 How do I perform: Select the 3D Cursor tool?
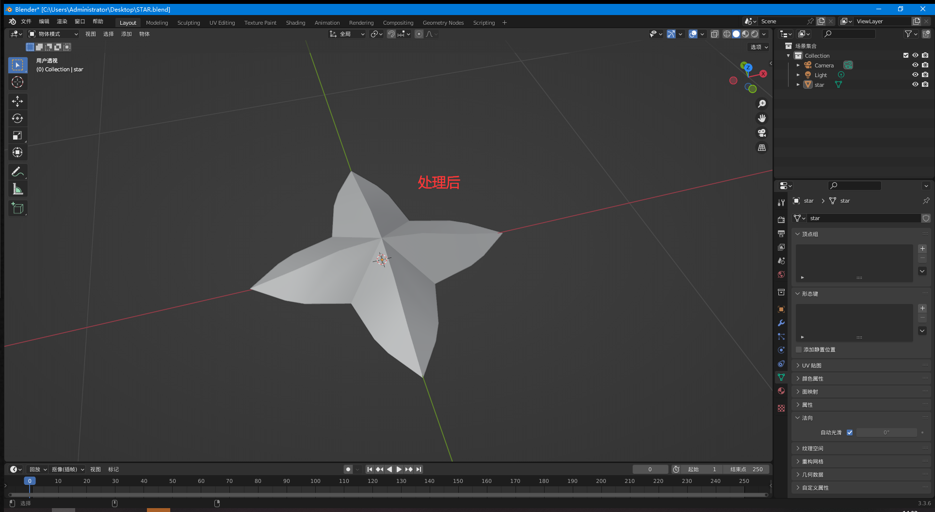[17, 82]
